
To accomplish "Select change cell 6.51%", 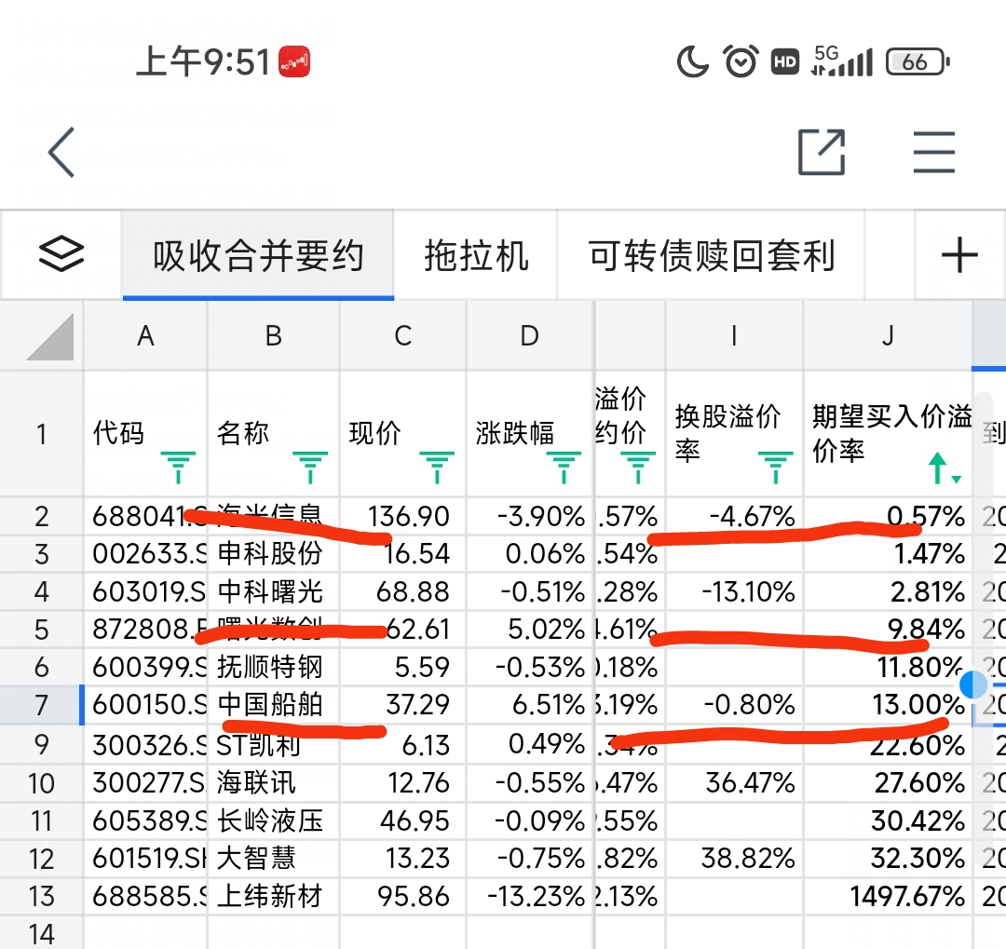I will [x=530, y=705].
